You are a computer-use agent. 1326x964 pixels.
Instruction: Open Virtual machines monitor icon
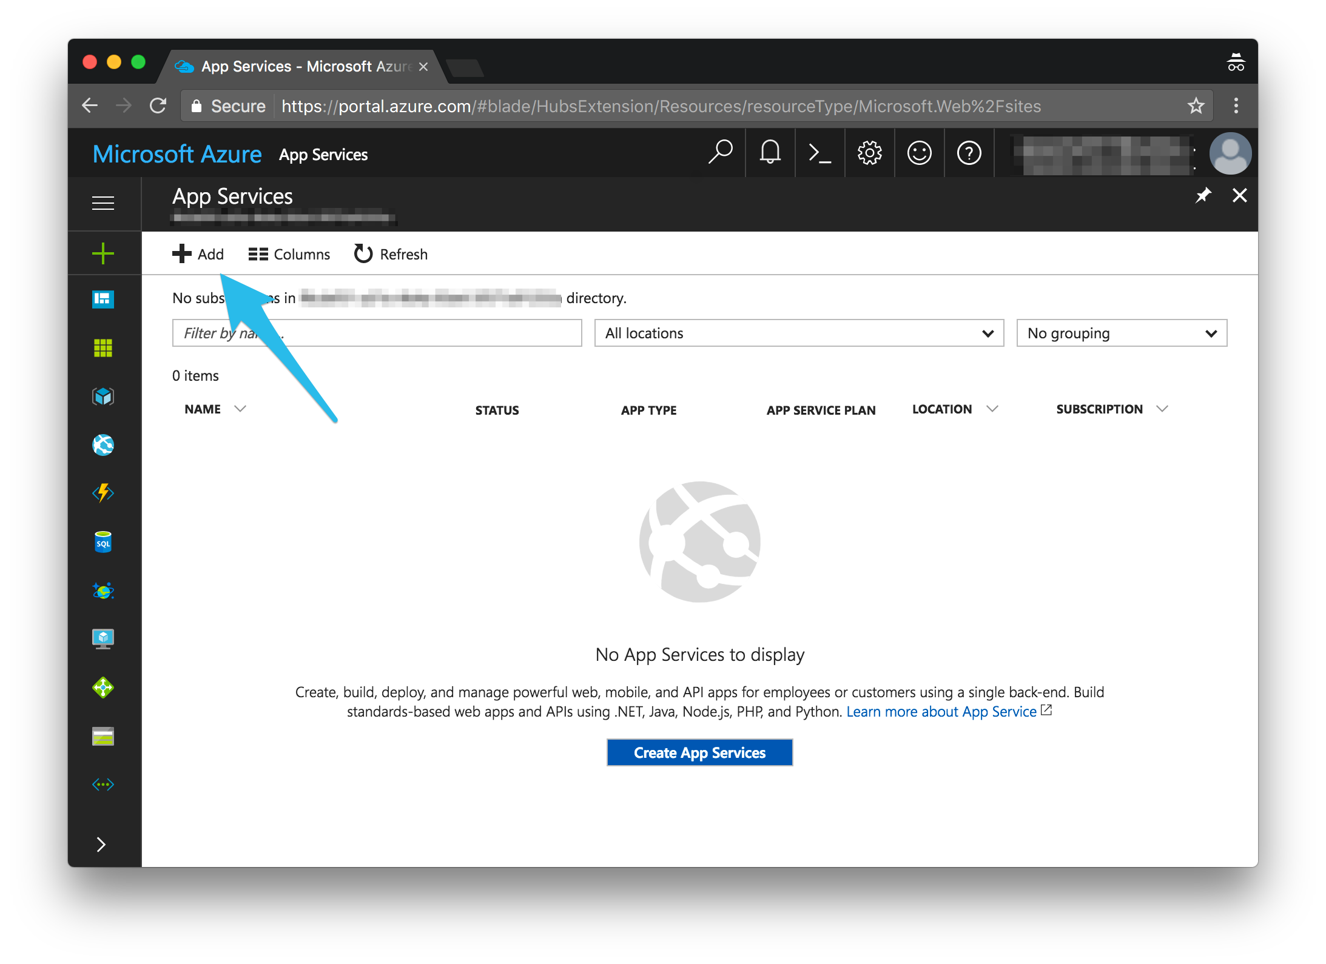(103, 638)
